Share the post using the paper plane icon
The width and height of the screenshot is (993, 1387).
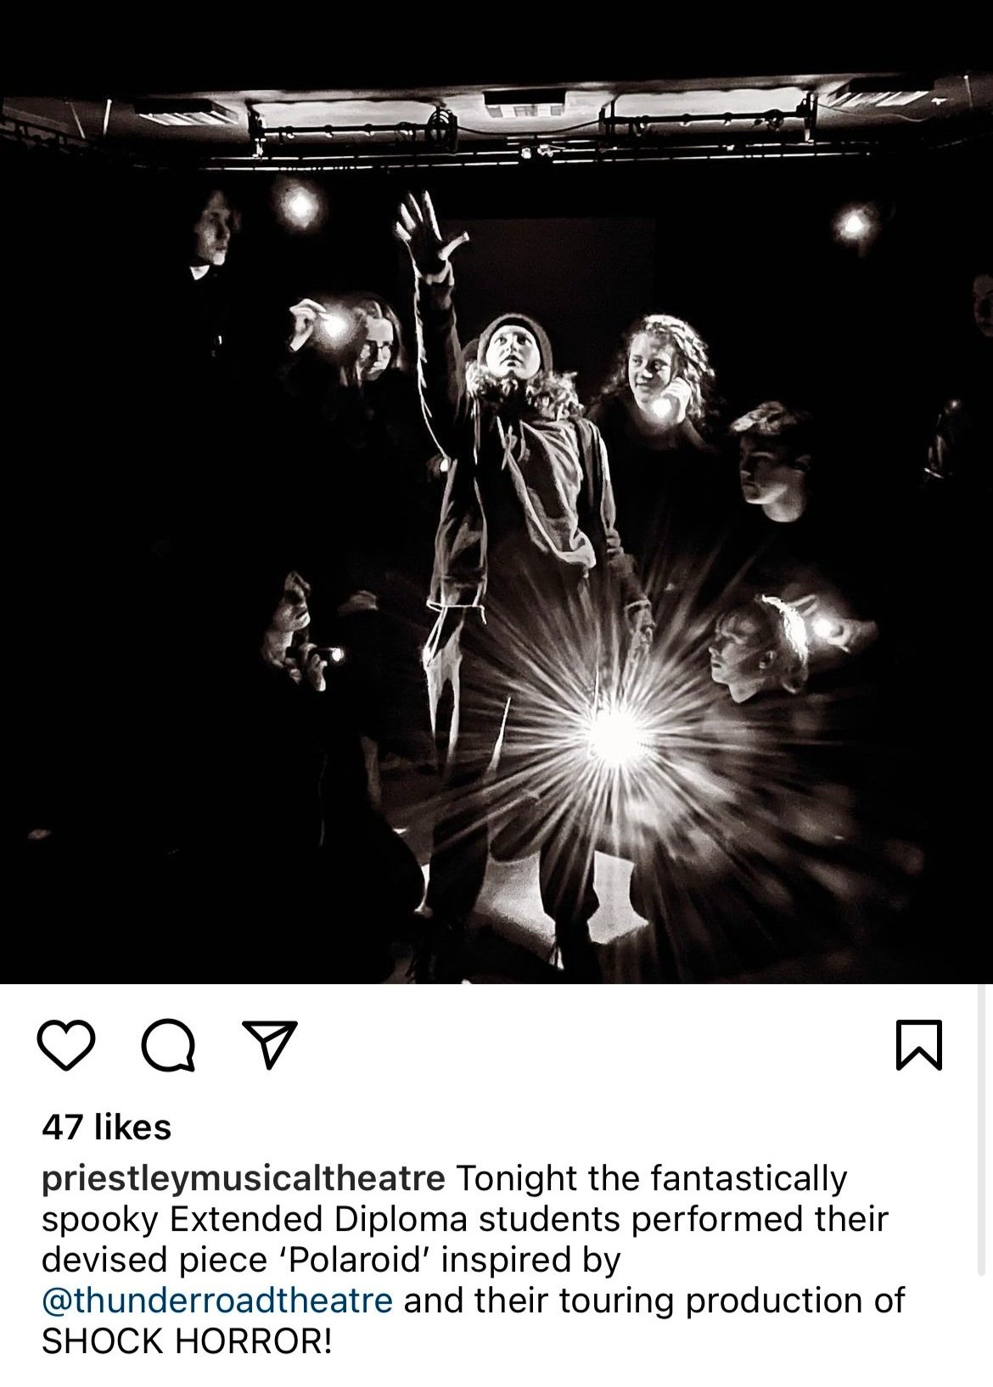(269, 1043)
